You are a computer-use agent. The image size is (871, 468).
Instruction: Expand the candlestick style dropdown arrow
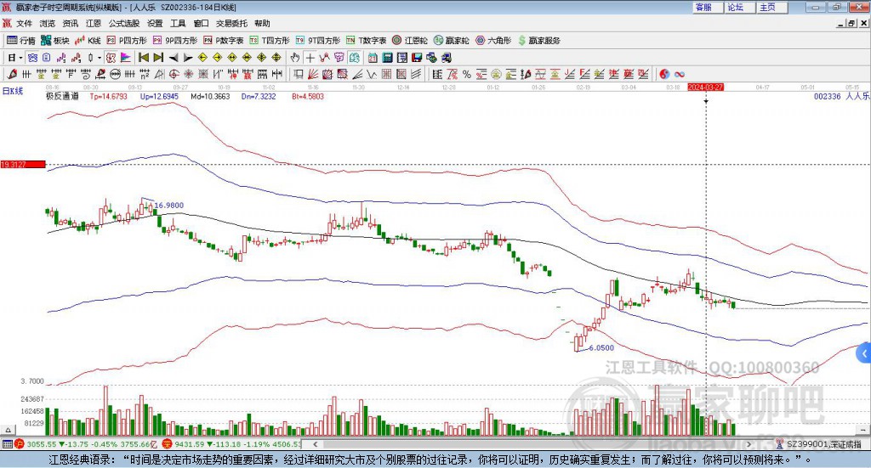tap(100, 58)
